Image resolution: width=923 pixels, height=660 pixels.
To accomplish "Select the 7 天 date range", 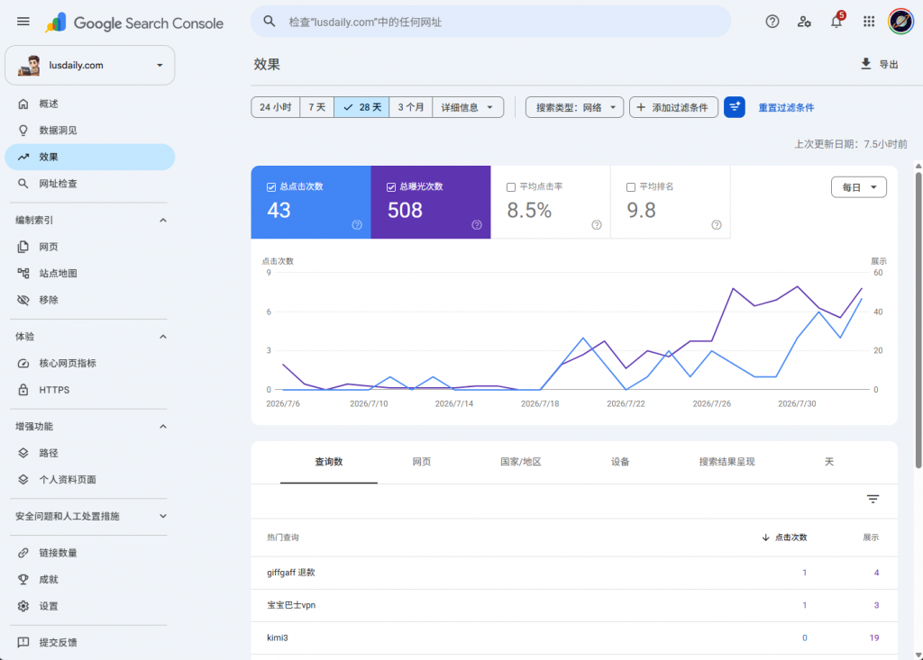I will (317, 107).
